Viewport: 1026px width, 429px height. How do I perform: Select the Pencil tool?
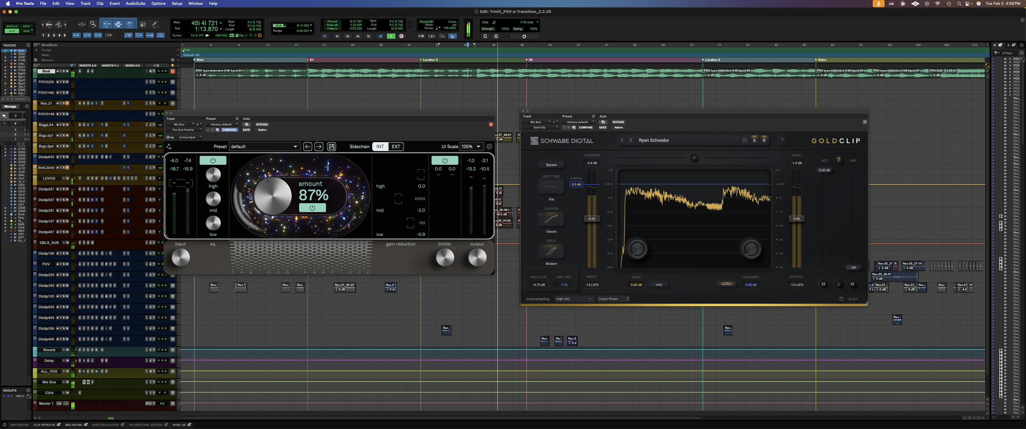154,25
